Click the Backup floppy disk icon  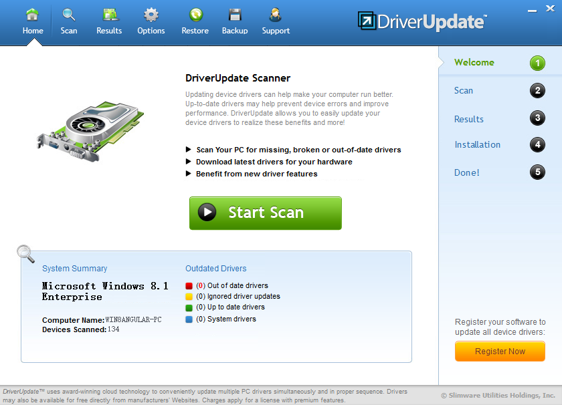click(x=235, y=15)
